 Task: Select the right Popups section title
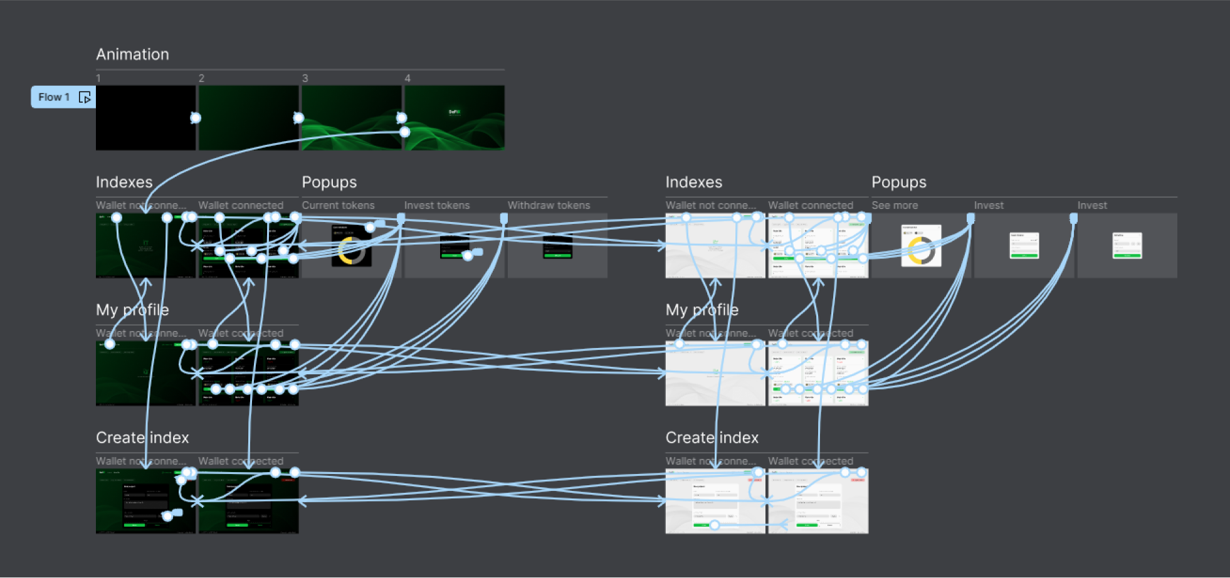click(x=898, y=182)
